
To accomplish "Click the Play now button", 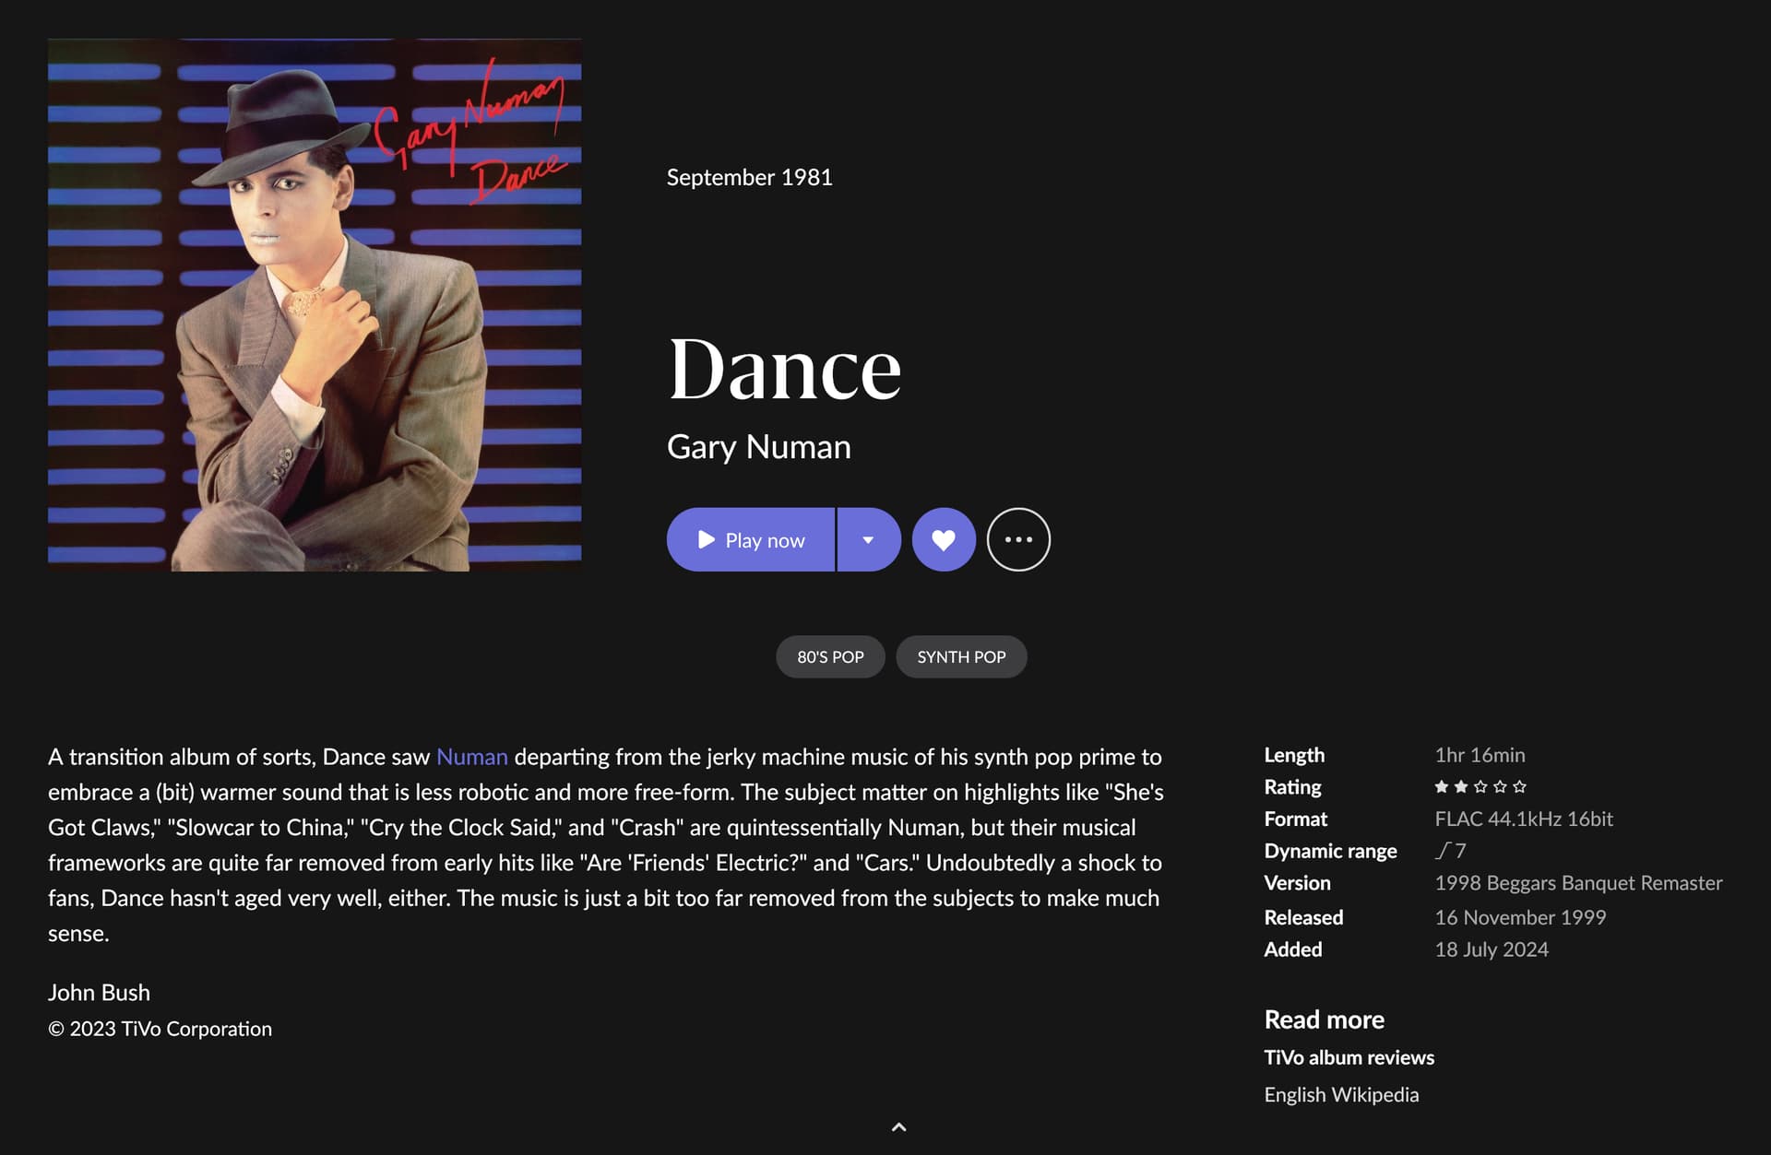I will (x=751, y=539).
